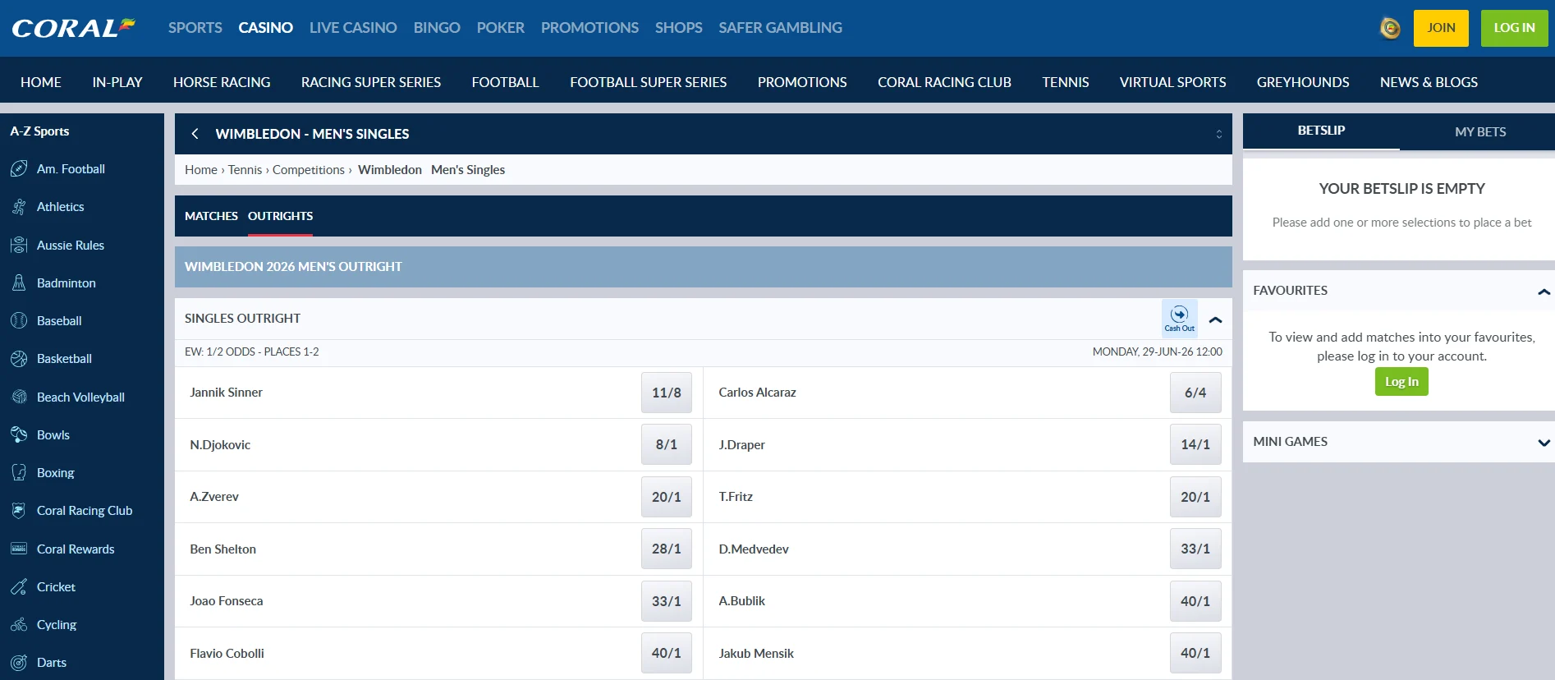Click the Darts target icon
The width and height of the screenshot is (1555, 680).
pyautogui.click(x=19, y=663)
